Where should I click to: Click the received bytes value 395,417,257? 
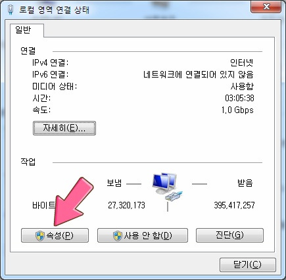[x=234, y=206]
